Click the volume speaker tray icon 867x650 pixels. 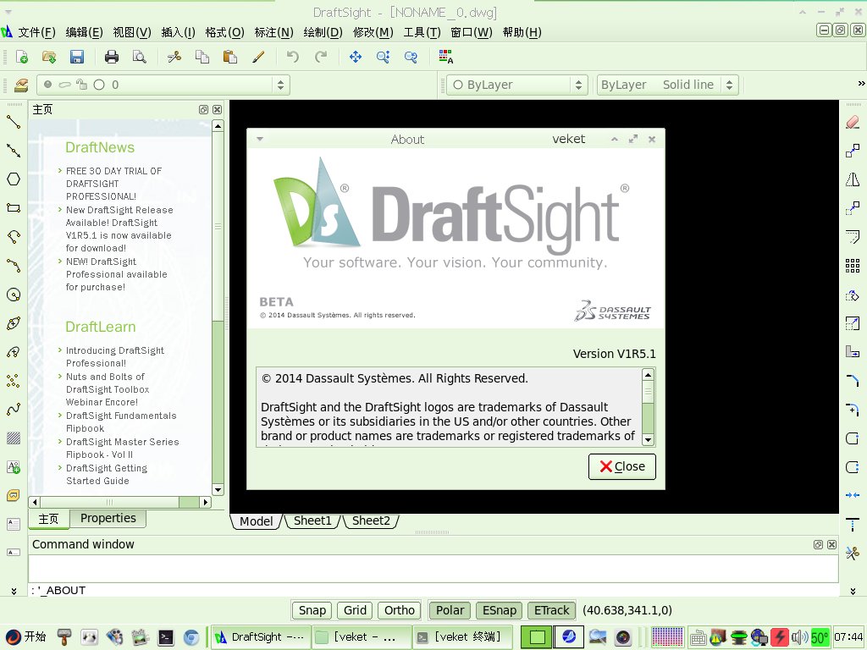[x=798, y=637]
